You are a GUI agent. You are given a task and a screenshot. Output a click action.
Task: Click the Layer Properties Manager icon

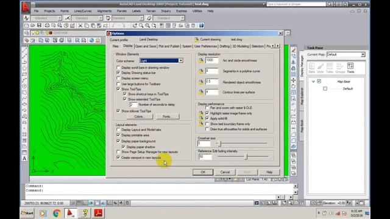27,33
